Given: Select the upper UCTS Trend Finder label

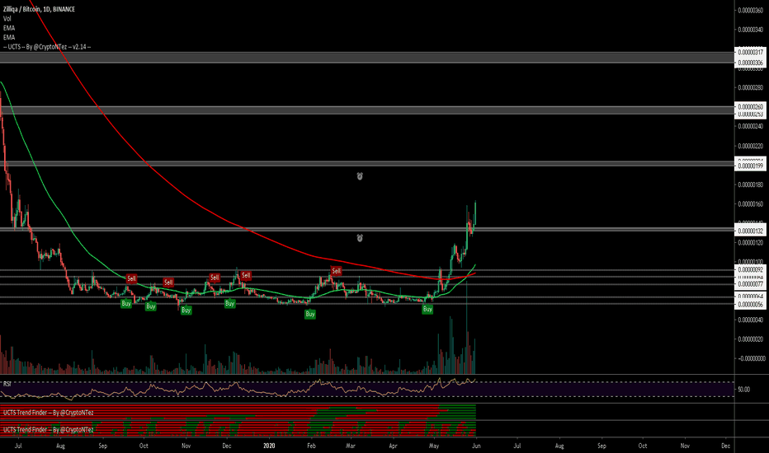Looking at the screenshot, I should point(48,413).
